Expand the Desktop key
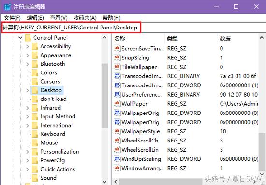The image size is (266, 185). tap(28, 90)
